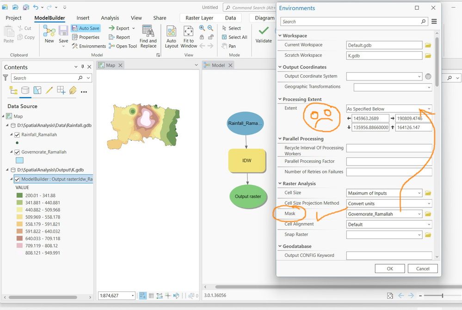The height and width of the screenshot is (310, 462).
Task: Zoom in on model view
Action: 202,28
